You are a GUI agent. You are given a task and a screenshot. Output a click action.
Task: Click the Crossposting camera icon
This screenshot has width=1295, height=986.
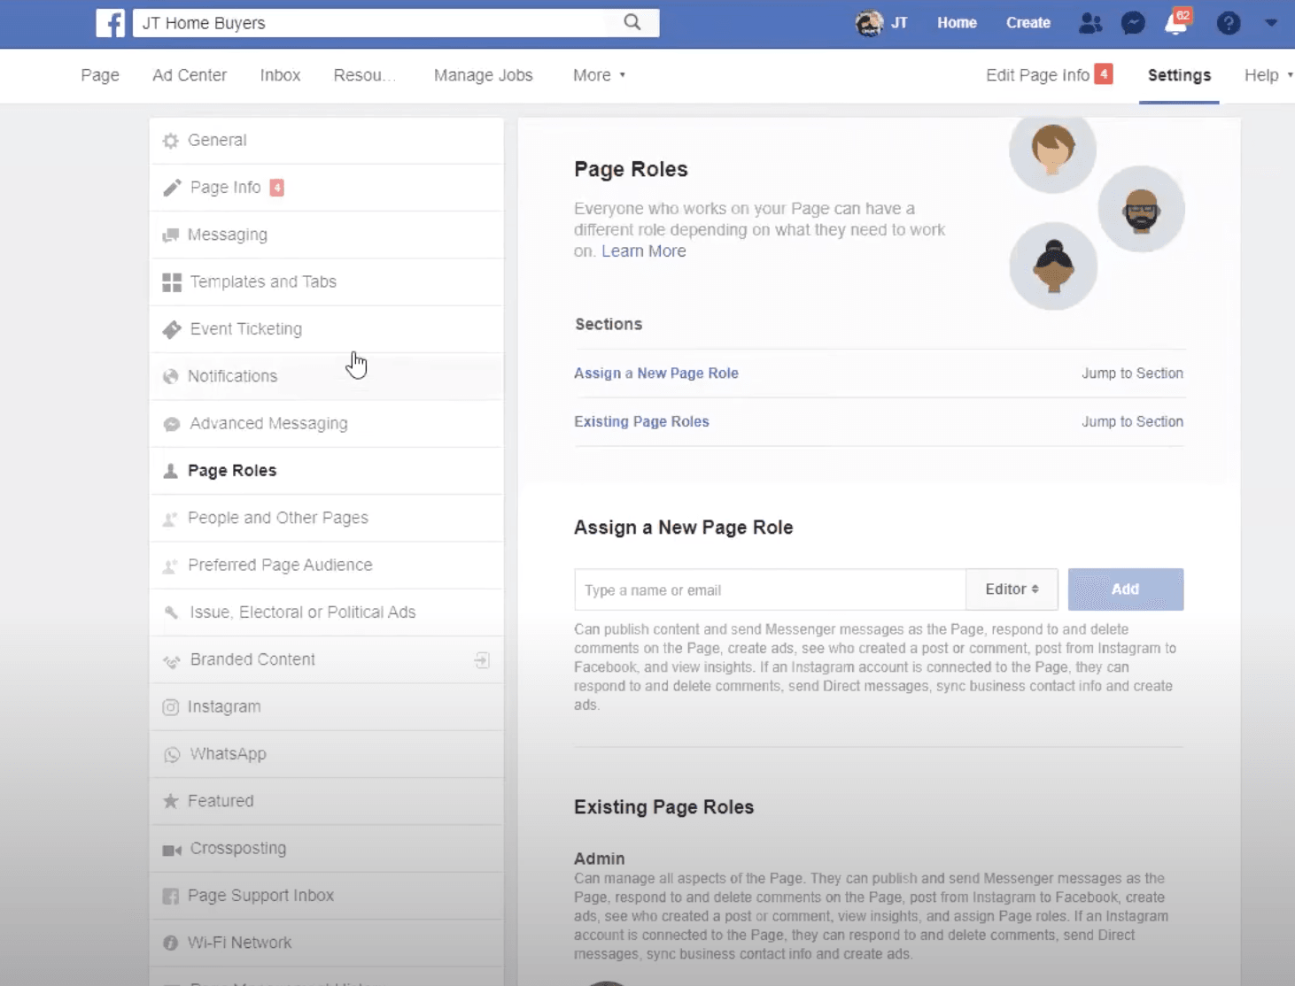point(172,850)
